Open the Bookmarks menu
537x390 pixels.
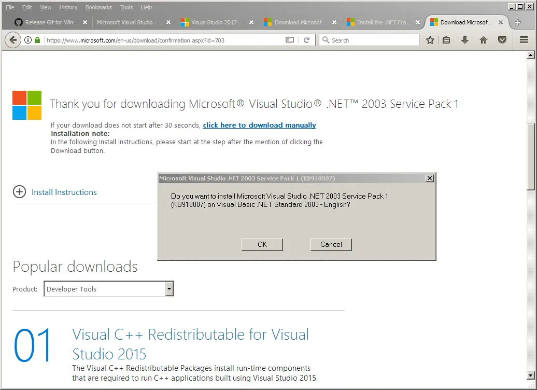click(x=98, y=7)
